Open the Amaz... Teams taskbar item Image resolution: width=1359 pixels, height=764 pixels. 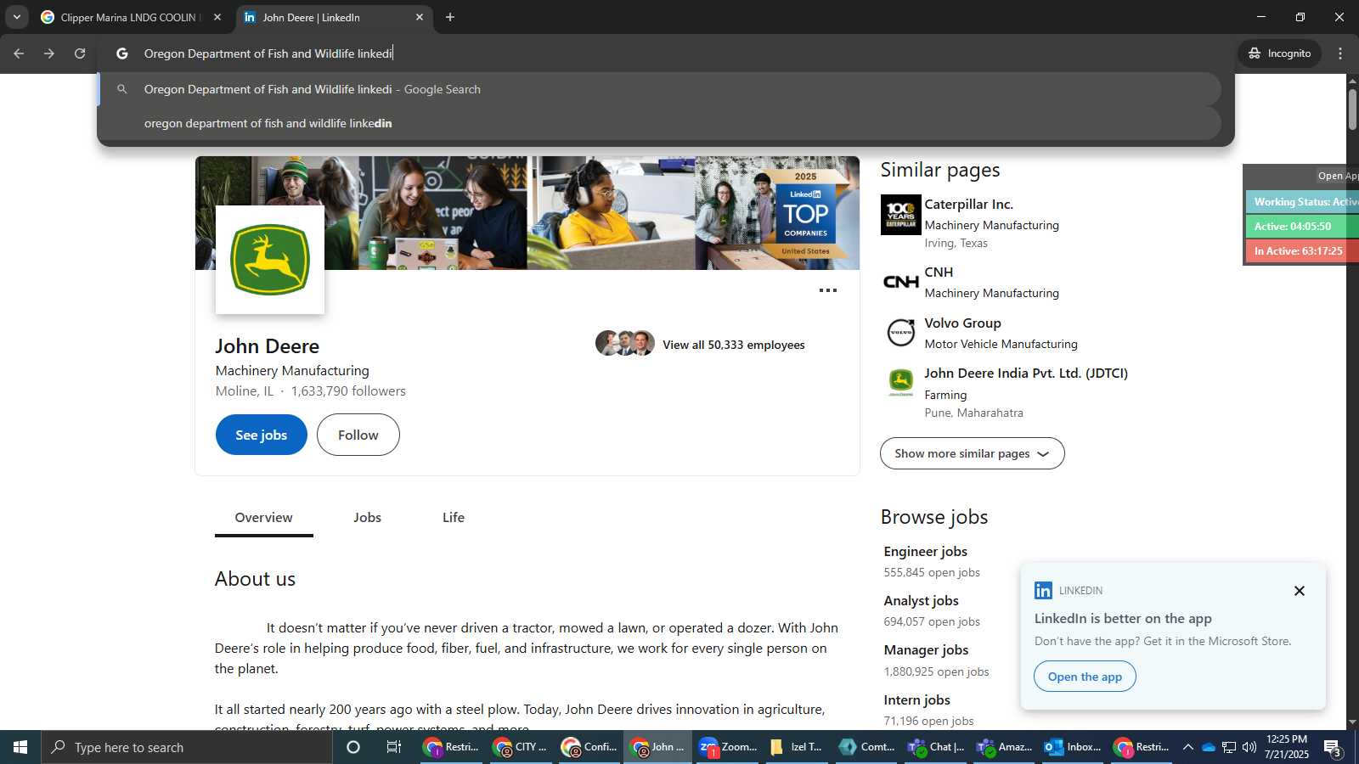pyautogui.click(x=1003, y=747)
